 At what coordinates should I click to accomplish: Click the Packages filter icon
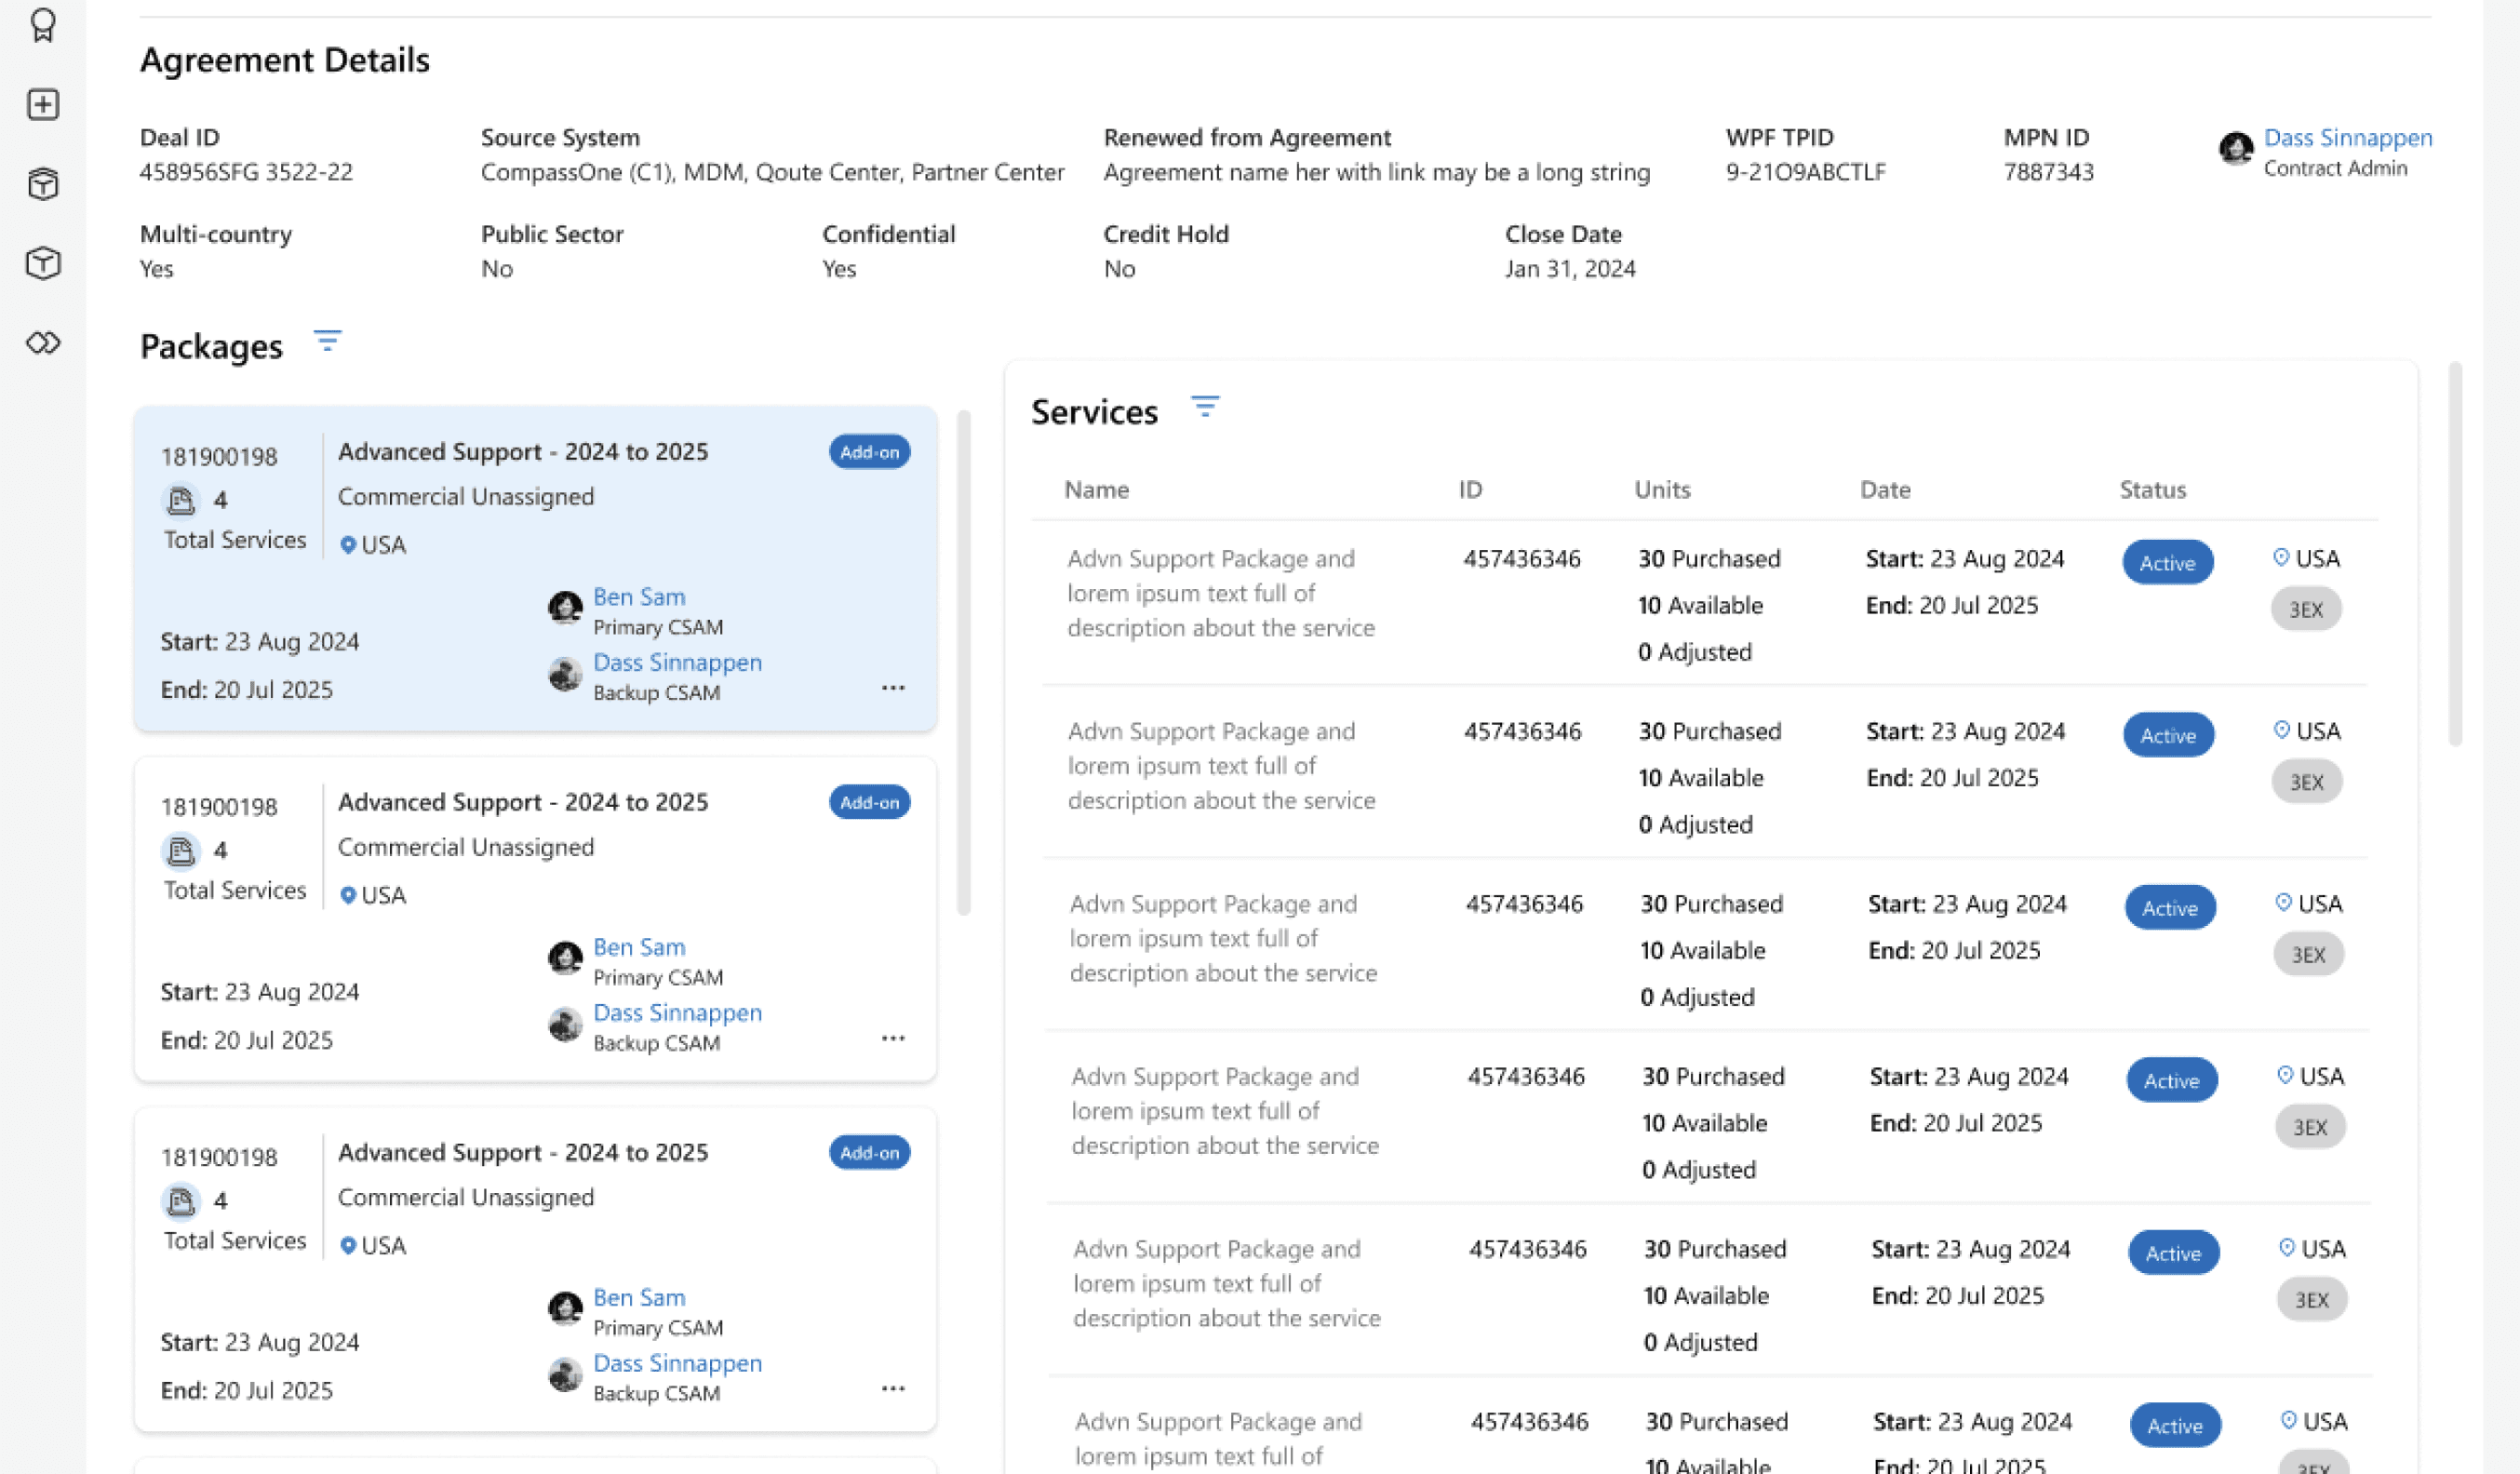[327, 341]
